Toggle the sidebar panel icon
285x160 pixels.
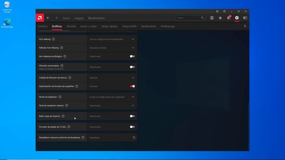pyautogui.click(x=245, y=18)
